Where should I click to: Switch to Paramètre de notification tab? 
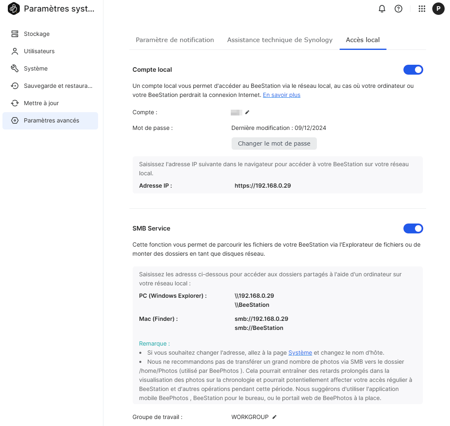175,40
